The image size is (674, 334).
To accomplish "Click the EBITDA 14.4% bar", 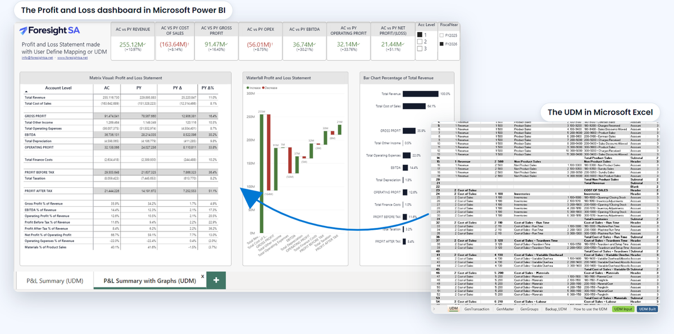I will (405, 167).
